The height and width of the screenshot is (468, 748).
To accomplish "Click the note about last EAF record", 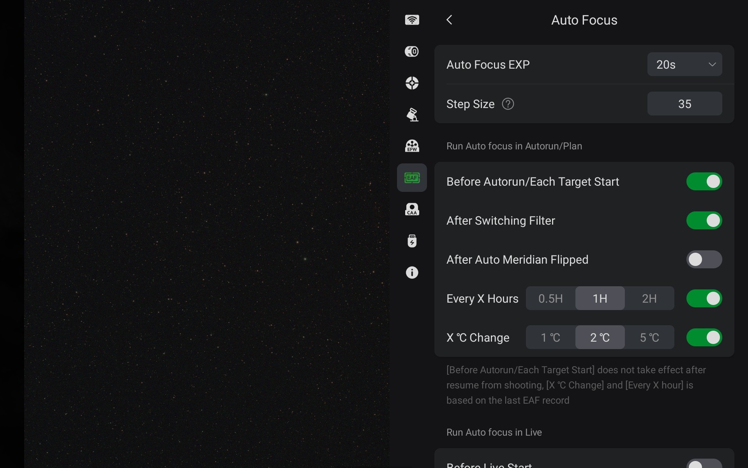I will pos(576,385).
